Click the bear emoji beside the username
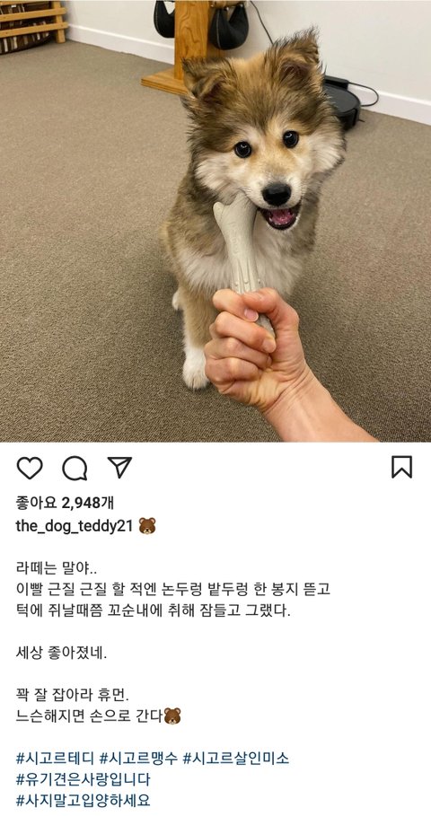431x816 pixels. (147, 526)
